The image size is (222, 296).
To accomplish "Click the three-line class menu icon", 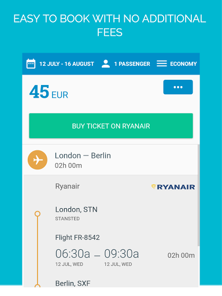I will coord(162,64).
